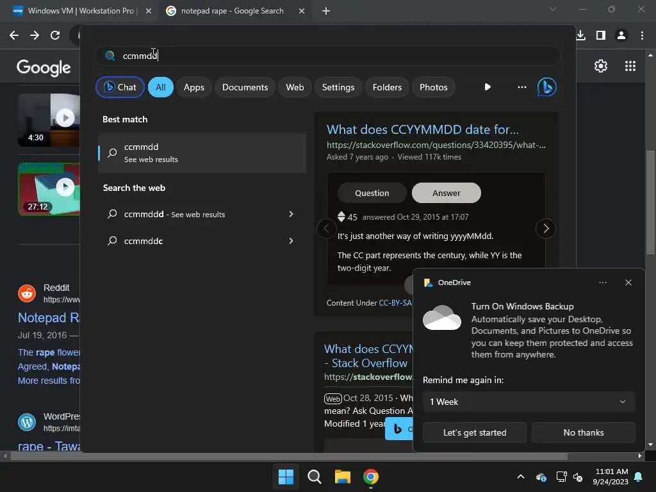This screenshot has width=656, height=492.
Task: Open the Bing Chat filter chip
Action: pyautogui.click(x=120, y=87)
